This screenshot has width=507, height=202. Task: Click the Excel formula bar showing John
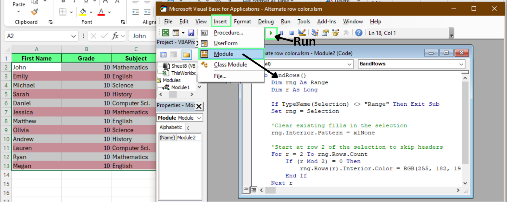(x=143, y=36)
